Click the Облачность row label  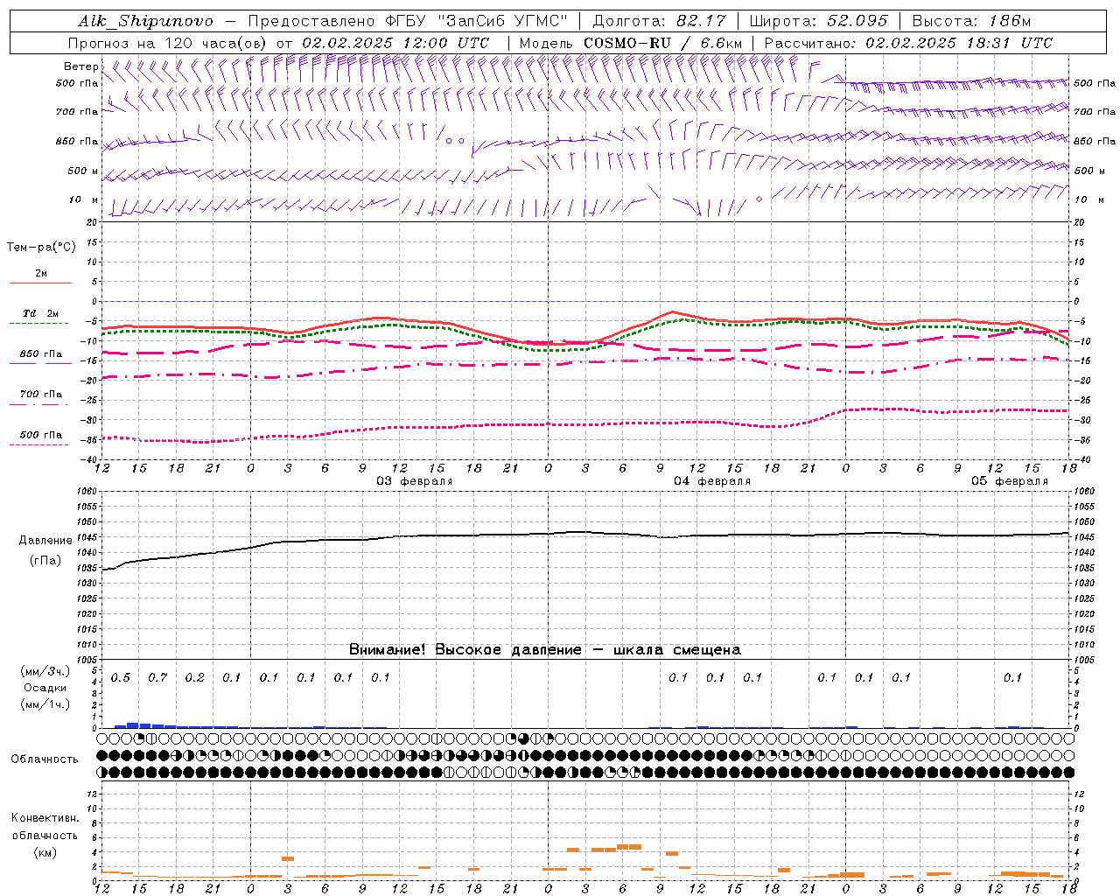(x=45, y=759)
